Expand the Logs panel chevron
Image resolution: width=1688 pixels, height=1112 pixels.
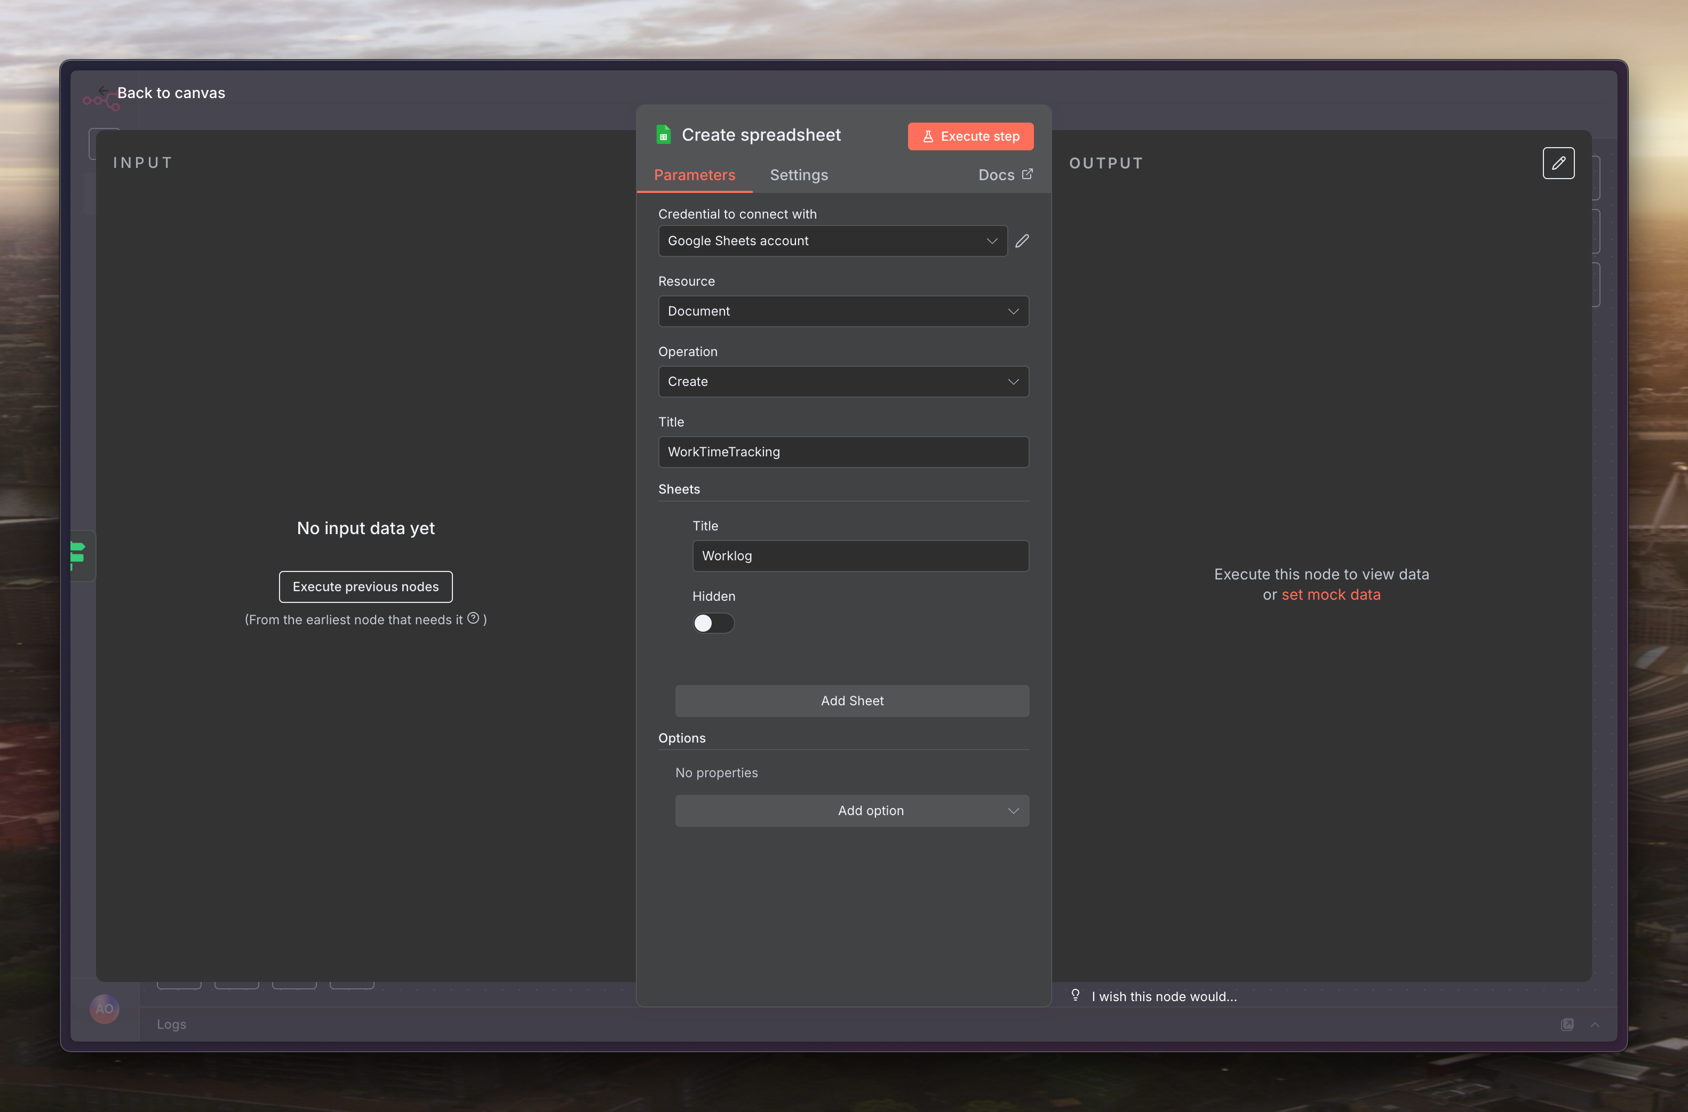pyautogui.click(x=1595, y=1024)
